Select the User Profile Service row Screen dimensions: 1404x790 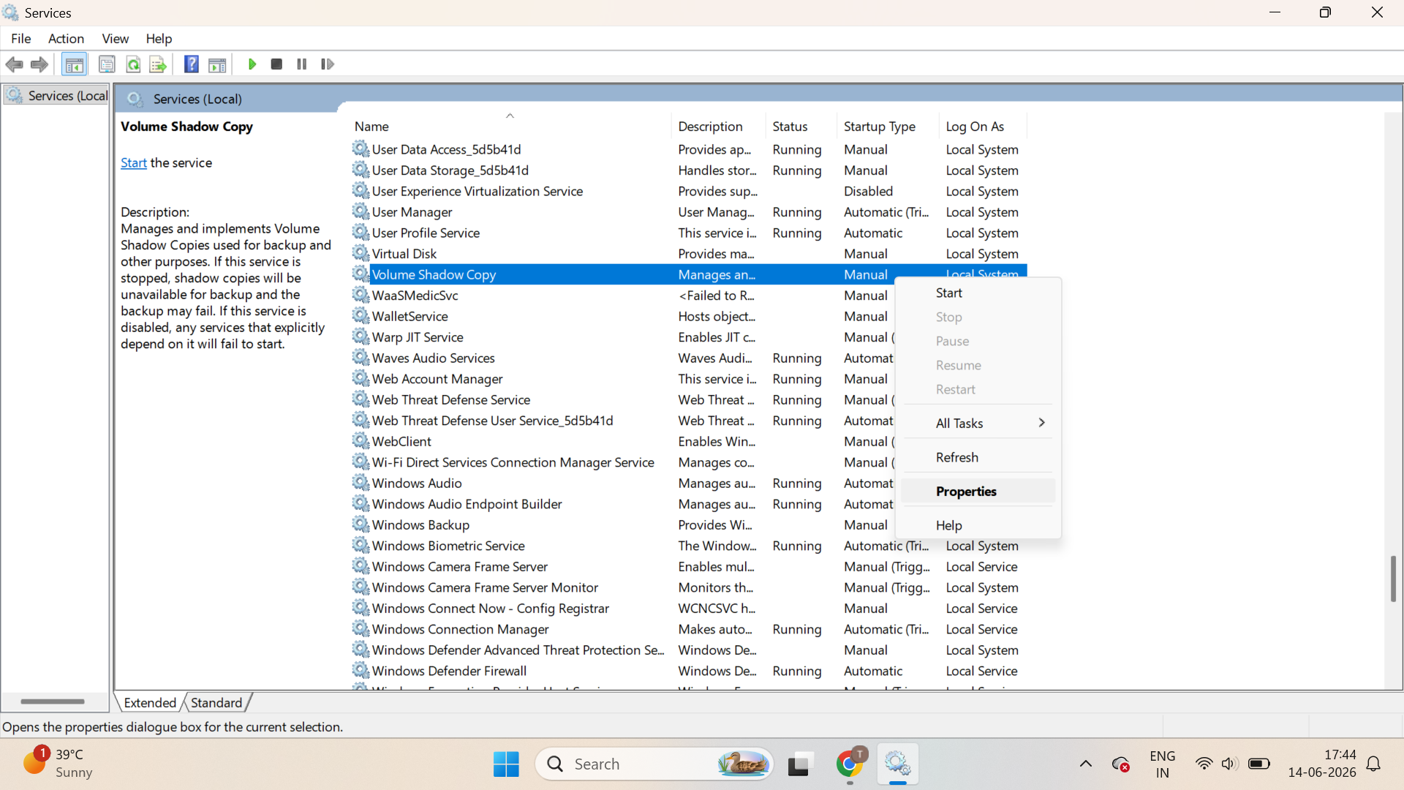(689, 233)
